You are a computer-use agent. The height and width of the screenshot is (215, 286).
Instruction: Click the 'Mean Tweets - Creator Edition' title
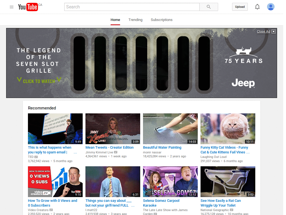pos(109,147)
